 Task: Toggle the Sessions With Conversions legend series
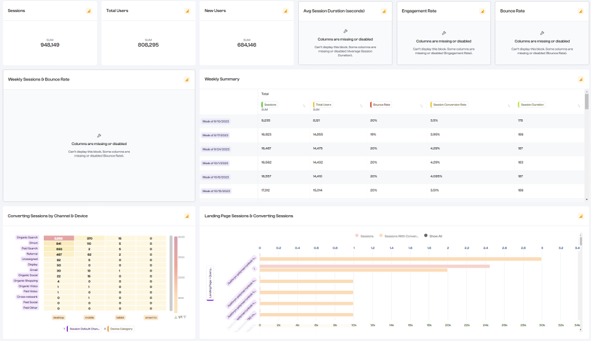398,236
